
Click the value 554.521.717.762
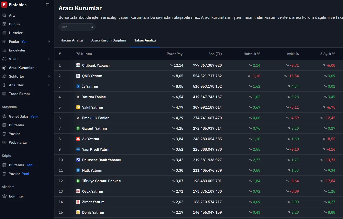pyautogui.click(x=207, y=76)
